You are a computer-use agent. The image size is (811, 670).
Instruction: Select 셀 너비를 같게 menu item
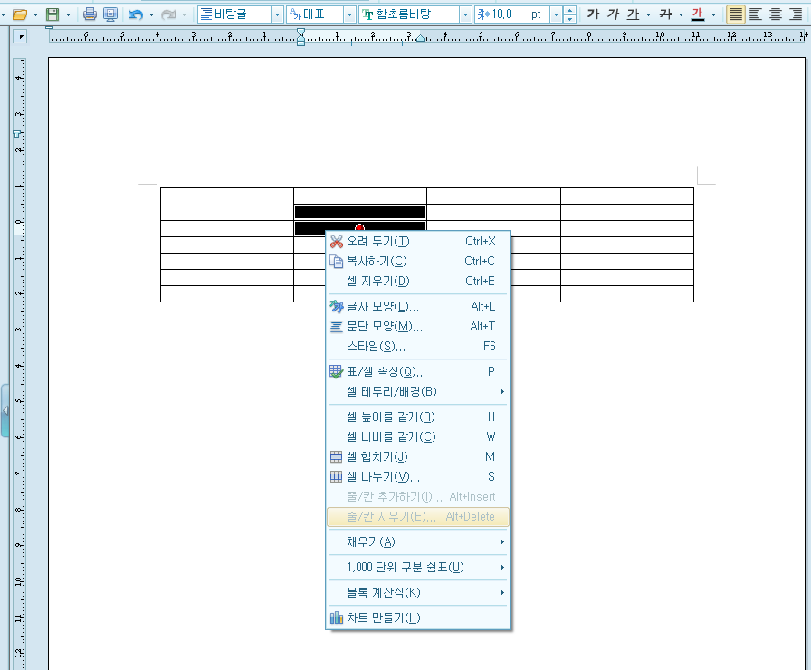tap(418, 437)
